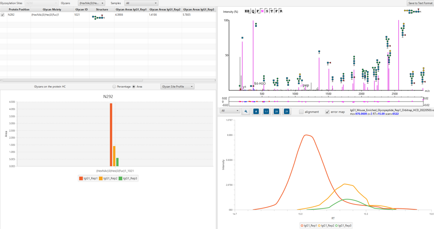Viewport: 434px width, 229px height.
Task: Sort by Glycan Moiety column header
Action: (52, 9)
